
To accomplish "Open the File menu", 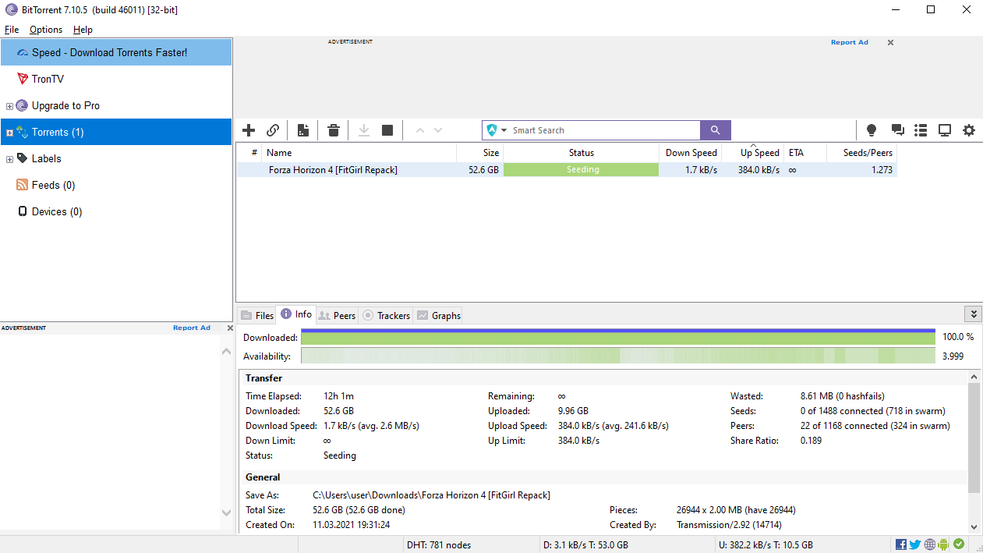I will point(12,30).
